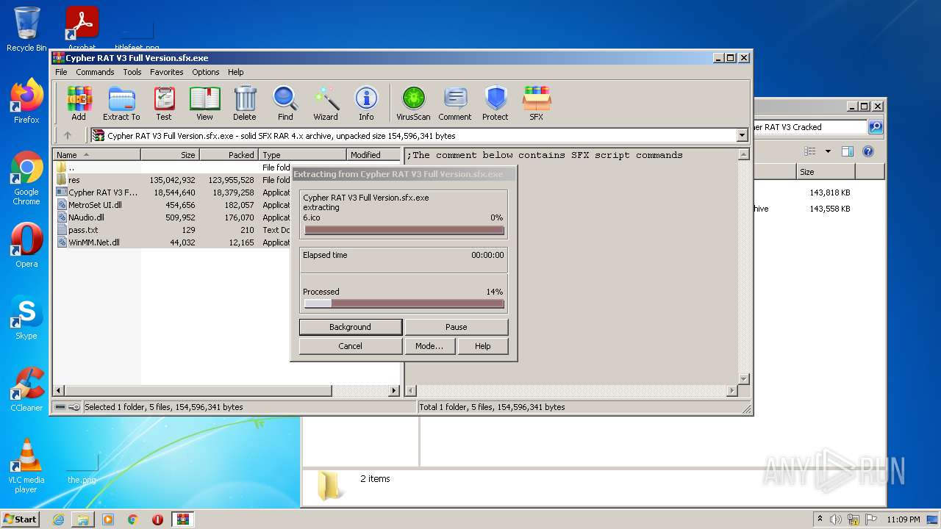941x529 pixels.
Task: Open the Comment tool
Action: 455,103
